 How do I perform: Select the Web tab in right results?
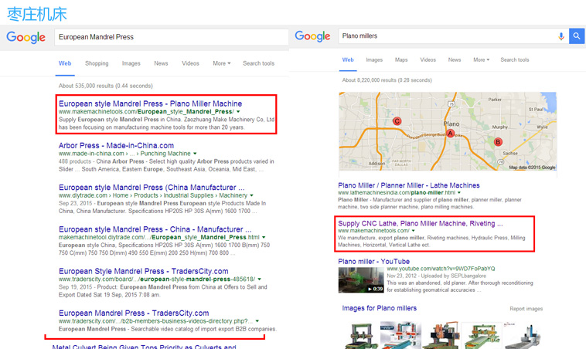348,59
